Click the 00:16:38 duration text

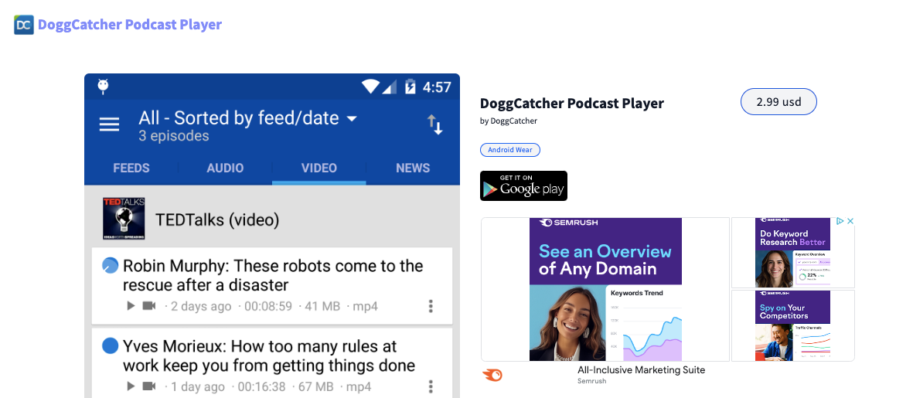click(x=261, y=386)
